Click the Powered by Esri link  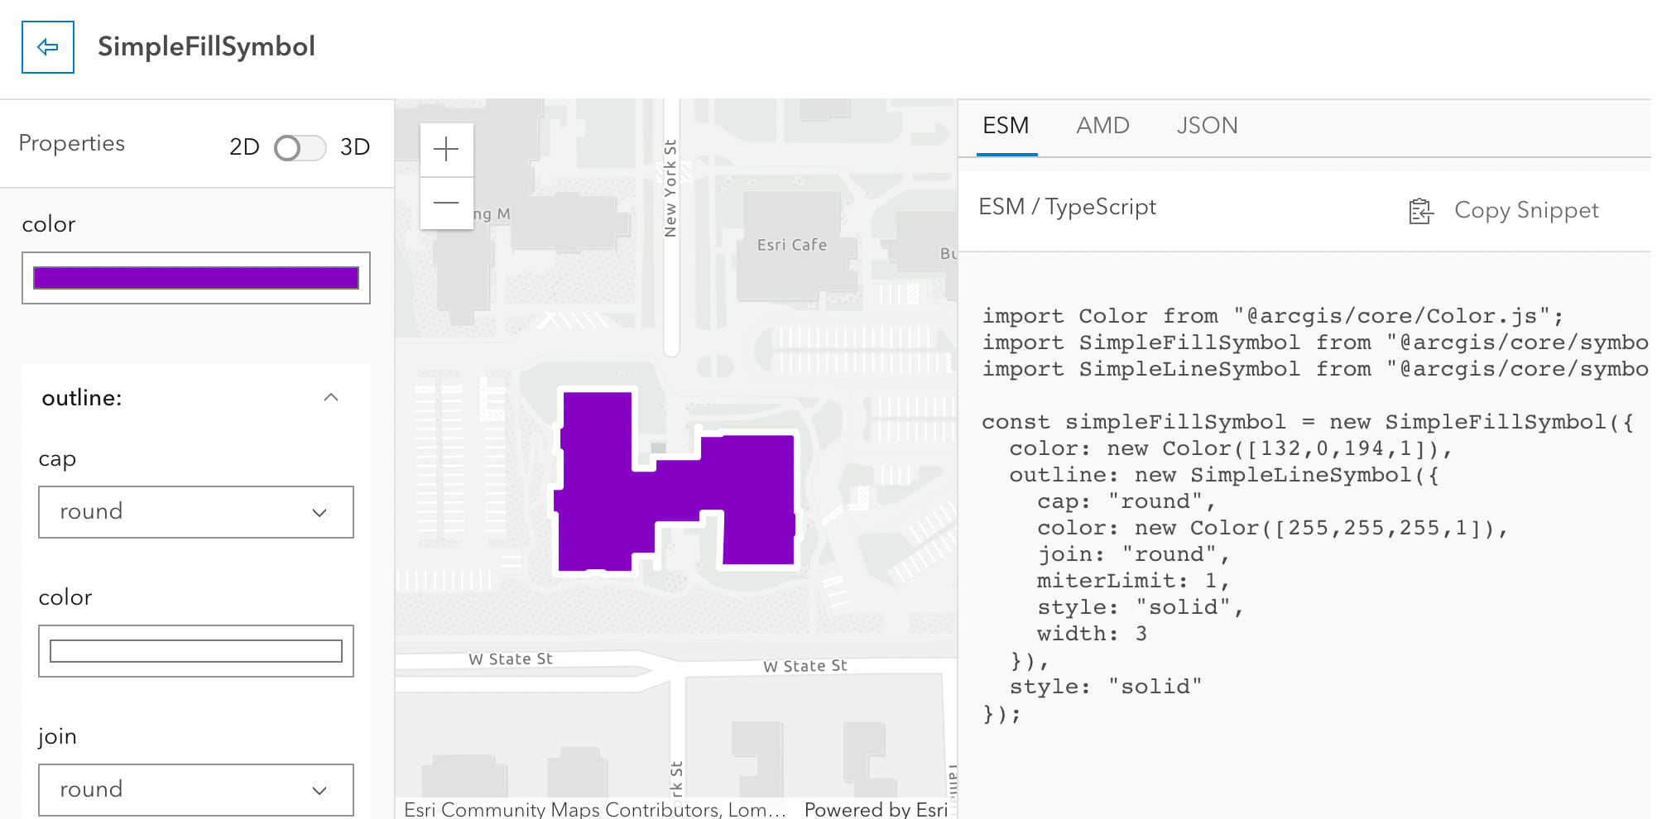pyautogui.click(x=876, y=809)
